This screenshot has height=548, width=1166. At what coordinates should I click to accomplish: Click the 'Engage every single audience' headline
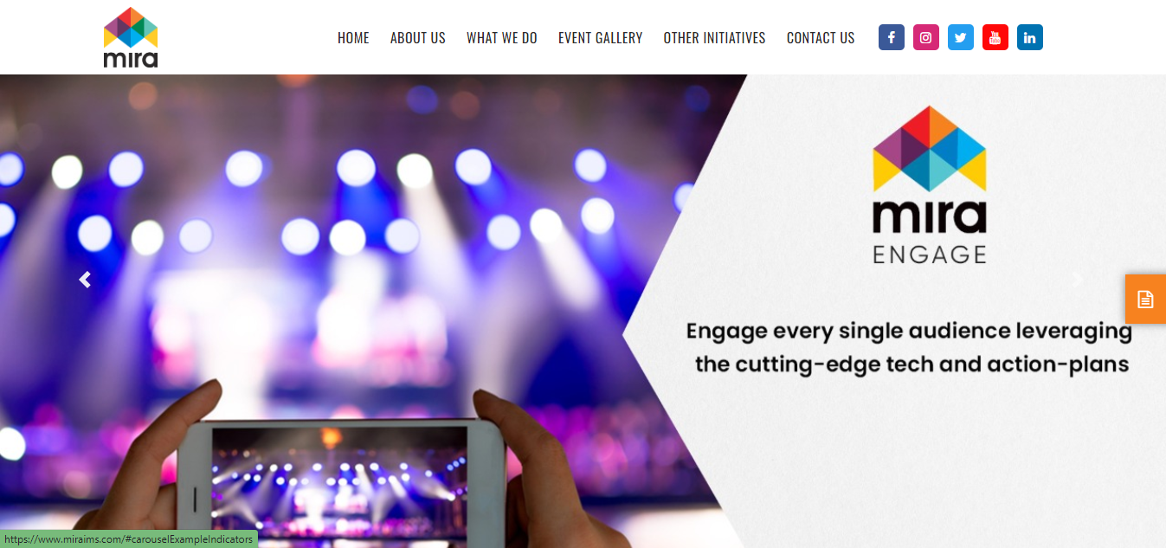coord(910,347)
